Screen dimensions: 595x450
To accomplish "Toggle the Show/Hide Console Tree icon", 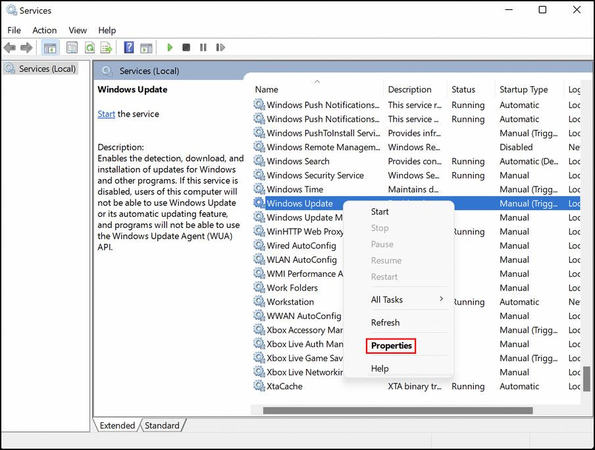I will coord(49,47).
